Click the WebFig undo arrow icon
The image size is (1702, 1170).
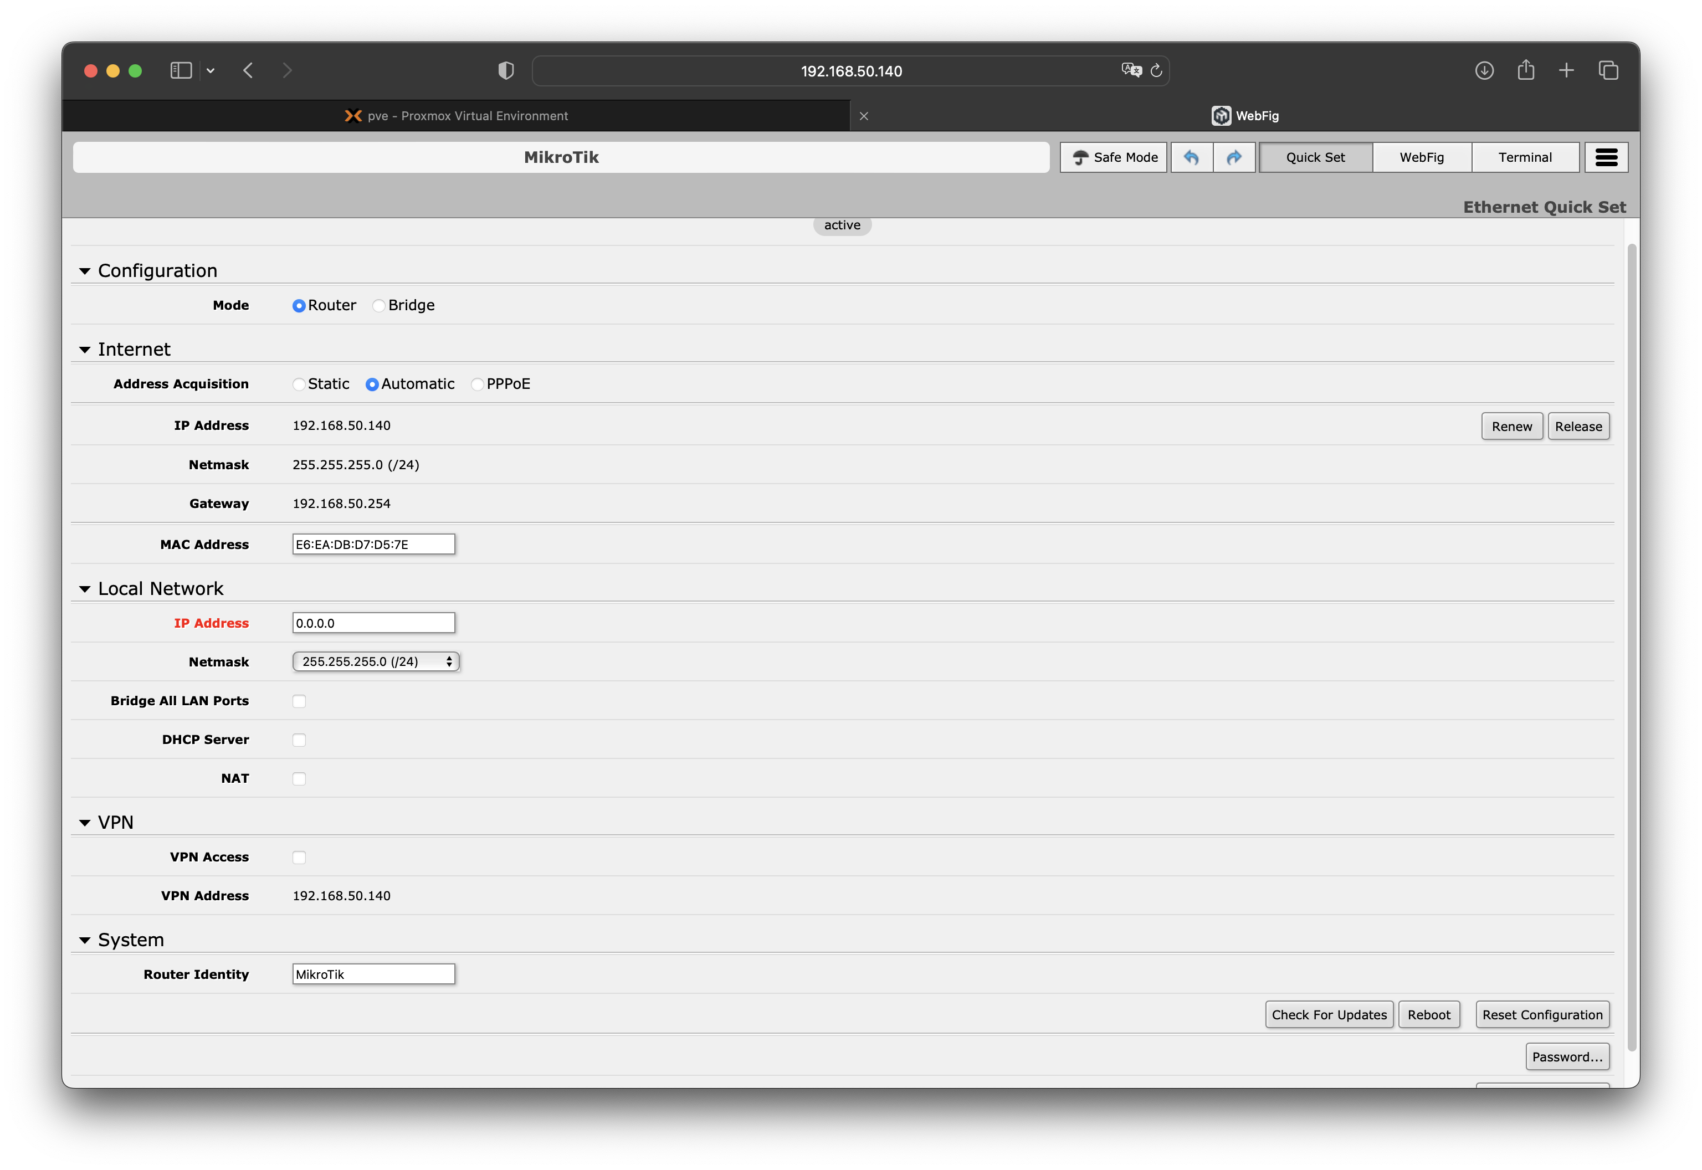(1191, 158)
